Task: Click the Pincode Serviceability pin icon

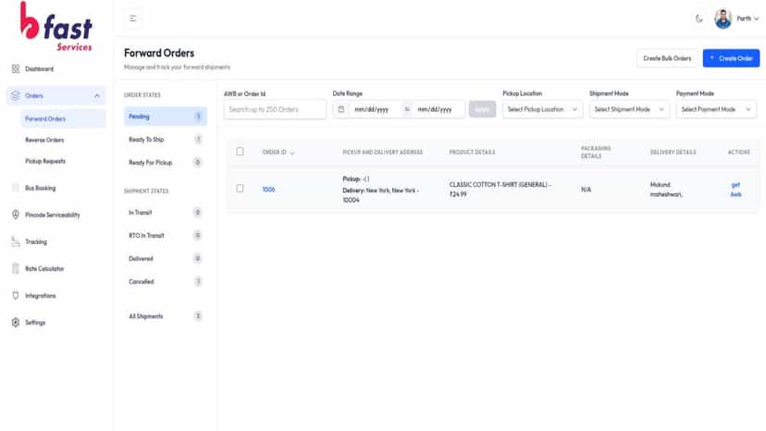Action: (16, 215)
